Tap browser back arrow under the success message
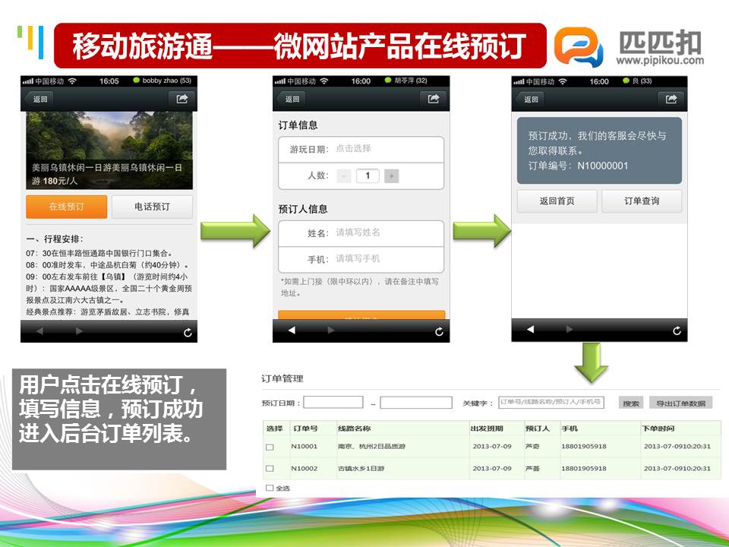Viewport: 729px width, 547px height. (531, 330)
